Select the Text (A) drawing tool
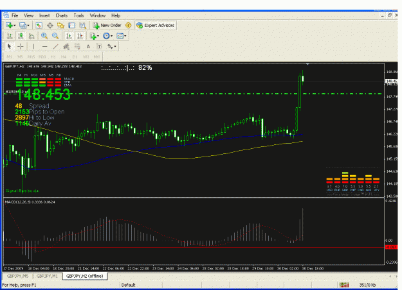This screenshot has width=402, height=290. pos(88,47)
